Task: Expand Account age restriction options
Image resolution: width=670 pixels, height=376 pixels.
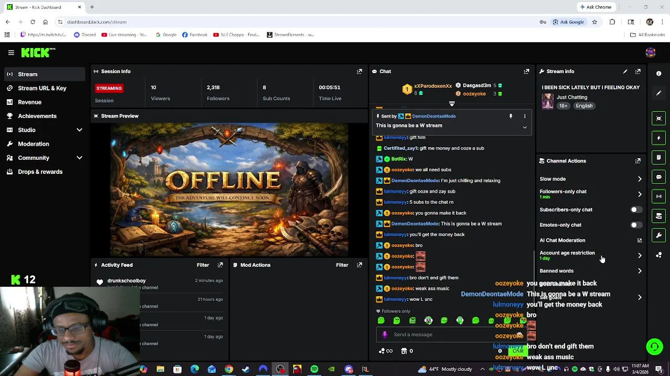Action: (x=640, y=255)
